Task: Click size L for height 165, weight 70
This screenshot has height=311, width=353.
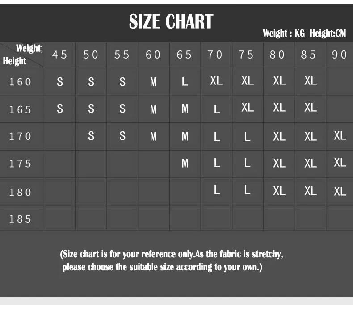Action: click(217, 109)
